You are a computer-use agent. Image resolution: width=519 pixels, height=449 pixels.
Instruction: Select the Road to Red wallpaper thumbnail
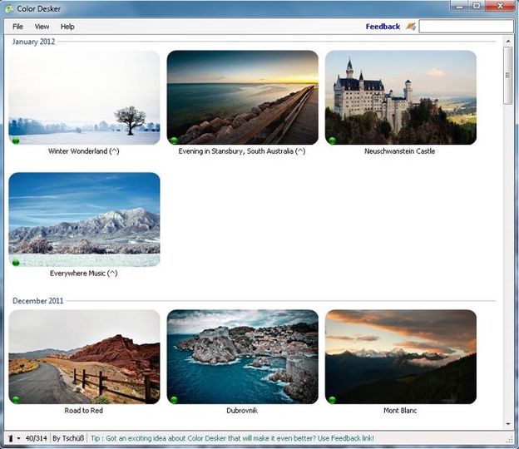click(x=84, y=357)
